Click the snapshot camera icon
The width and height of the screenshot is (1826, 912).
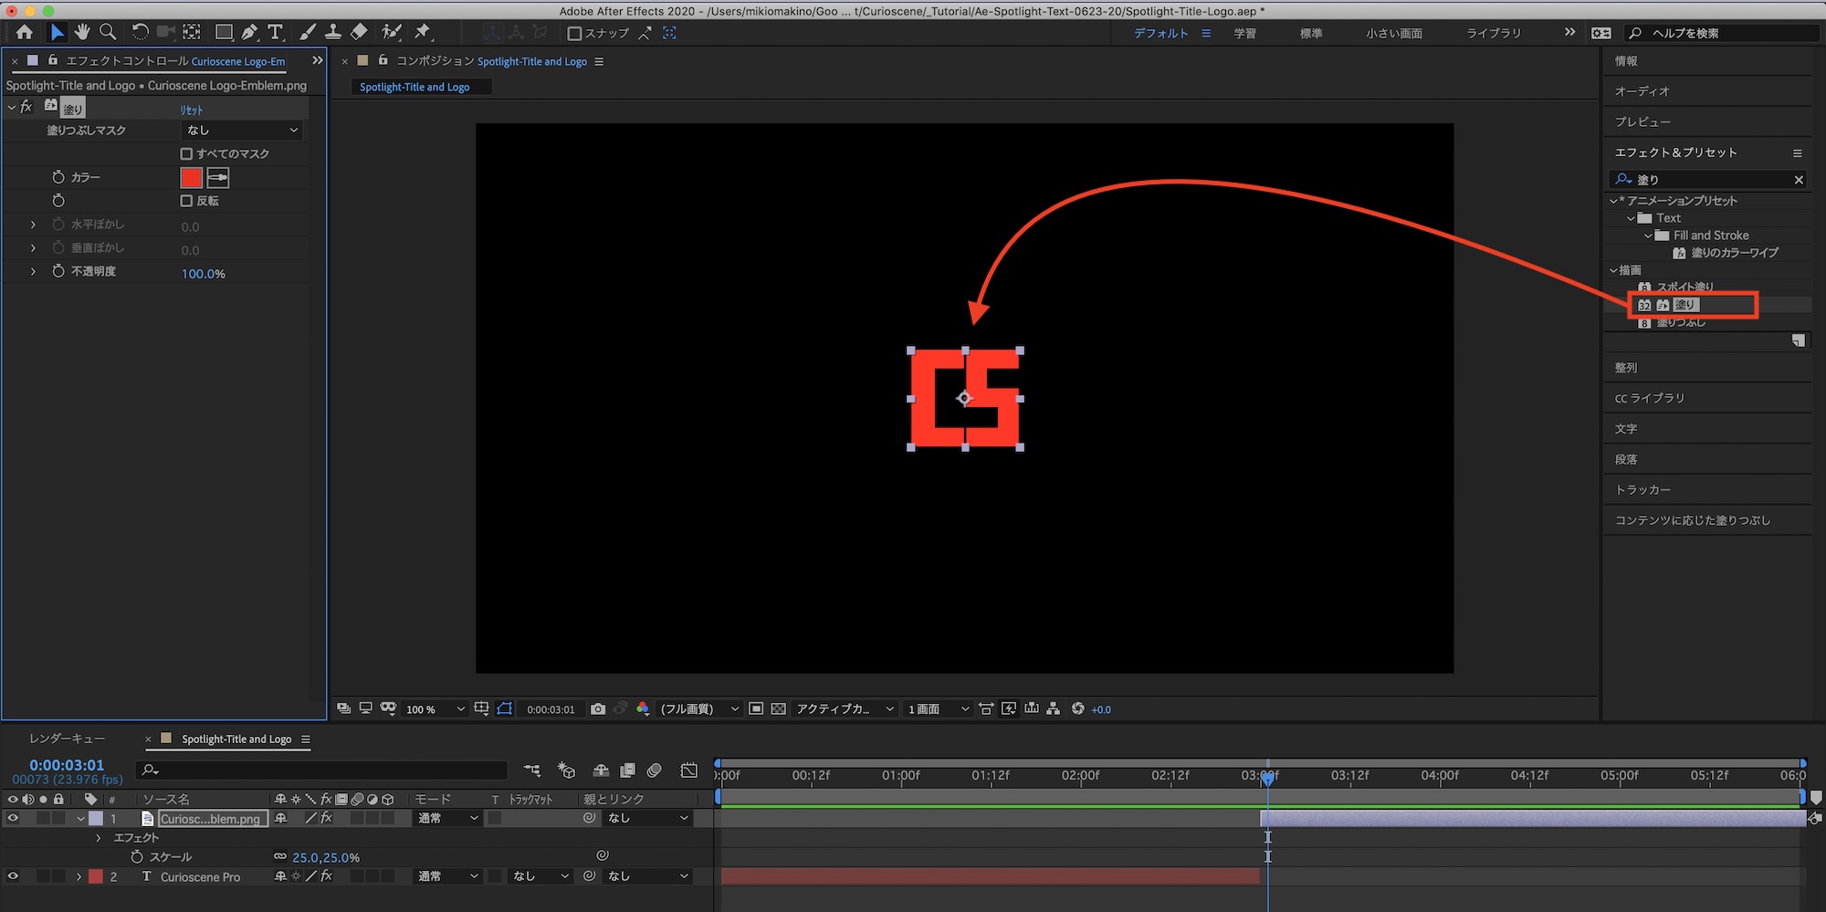[598, 709]
